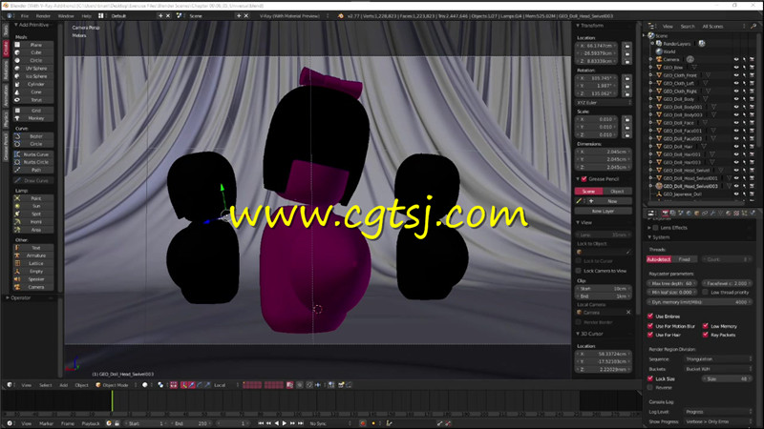Open the Render menu
764x429 pixels.
pos(43,16)
